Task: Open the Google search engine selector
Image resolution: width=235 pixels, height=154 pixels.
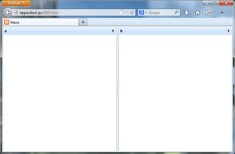Action: (143, 13)
